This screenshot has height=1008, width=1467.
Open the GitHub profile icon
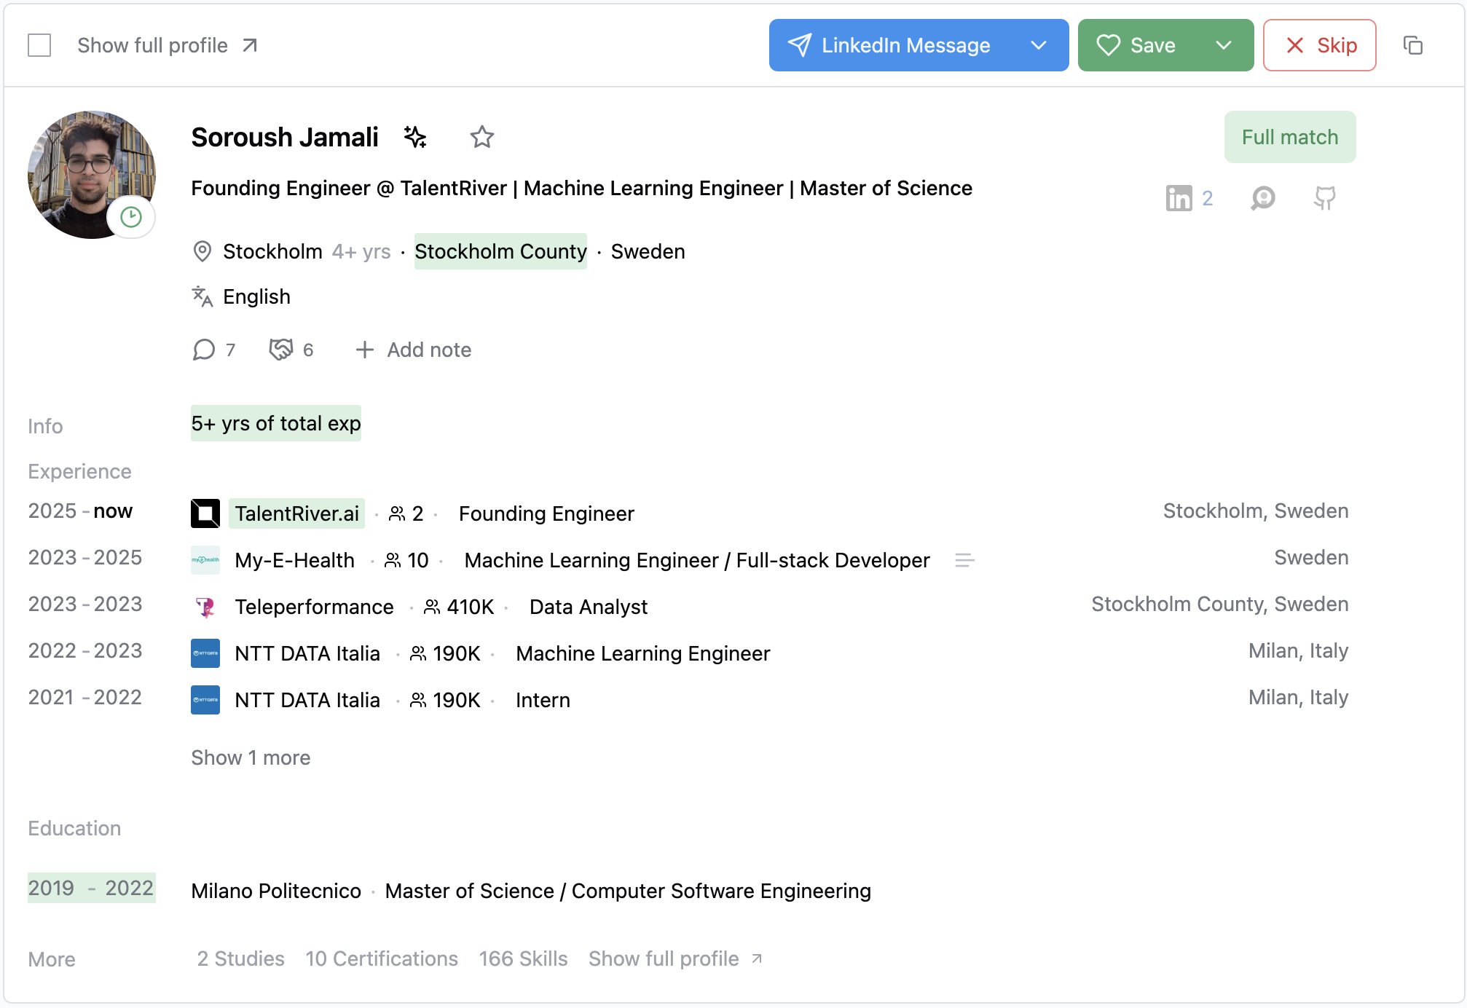[x=1324, y=198]
